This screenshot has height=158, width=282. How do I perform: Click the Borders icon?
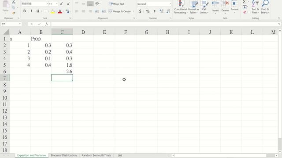(45, 11)
